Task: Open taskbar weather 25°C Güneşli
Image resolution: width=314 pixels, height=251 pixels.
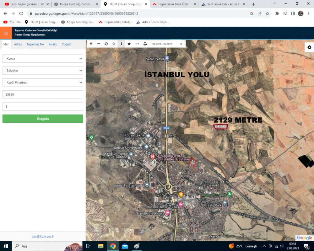Action: 243,246
